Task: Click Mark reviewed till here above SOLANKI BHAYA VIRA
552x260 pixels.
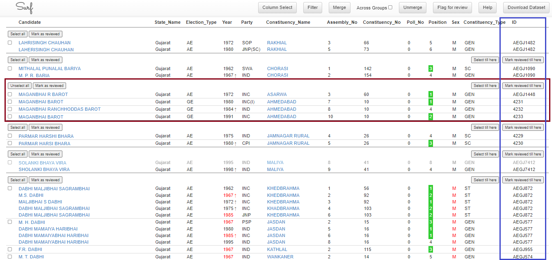Action: [523, 154]
